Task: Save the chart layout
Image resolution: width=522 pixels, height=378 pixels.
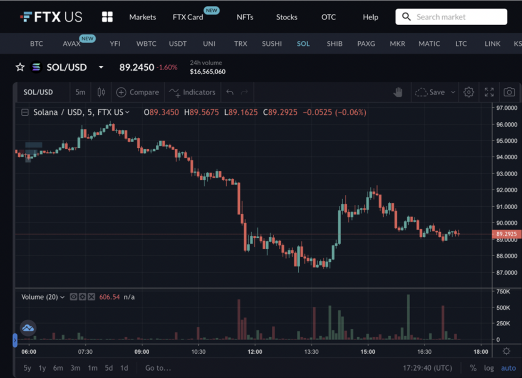Action: [430, 92]
